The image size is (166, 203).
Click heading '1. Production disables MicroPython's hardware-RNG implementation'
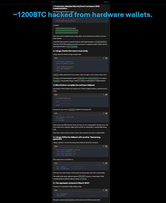76,7
